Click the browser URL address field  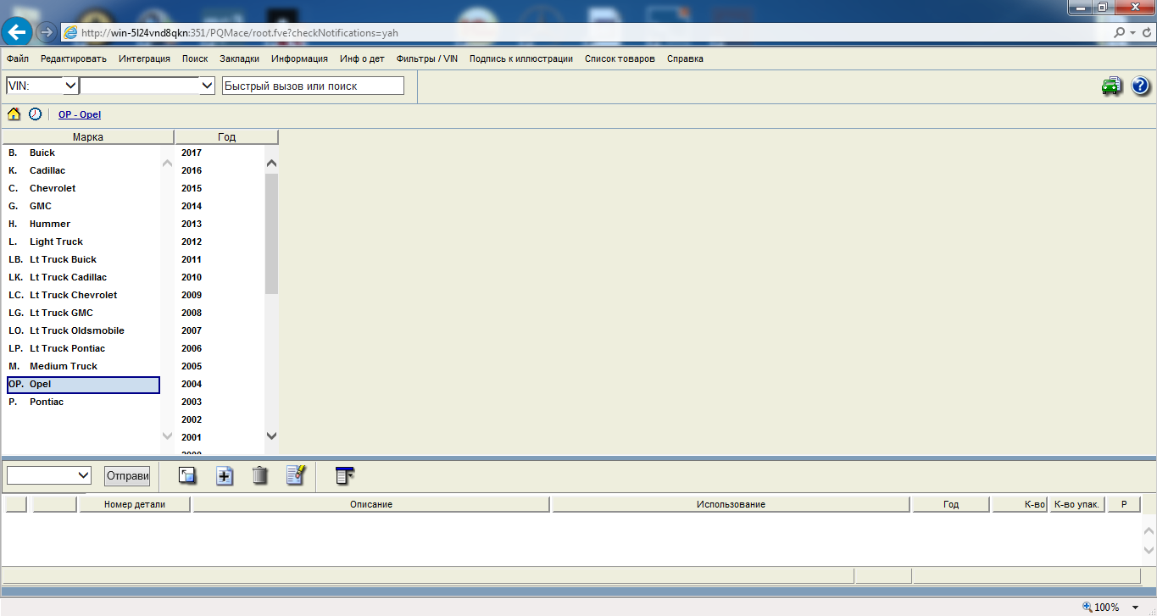pos(585,33)
